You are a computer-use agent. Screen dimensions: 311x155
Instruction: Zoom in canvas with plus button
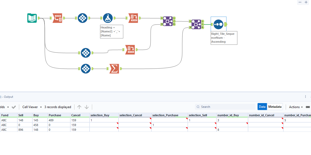point(306,2)
